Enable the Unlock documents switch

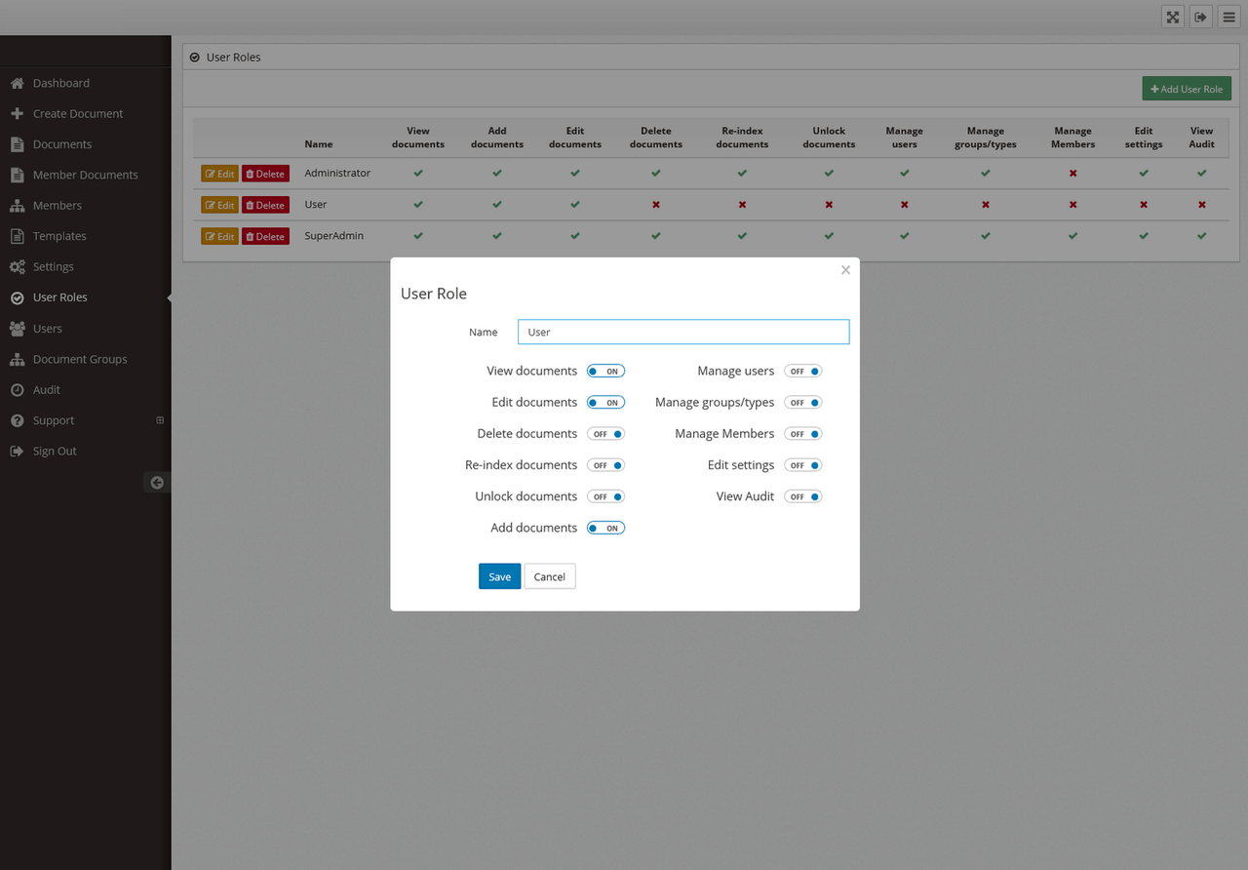[605, 496]
